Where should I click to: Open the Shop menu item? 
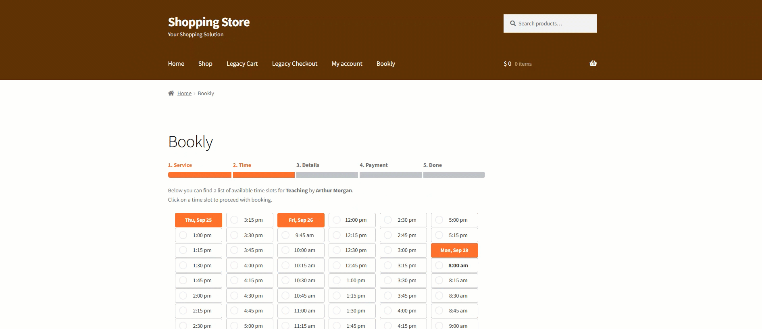point(205,64)
